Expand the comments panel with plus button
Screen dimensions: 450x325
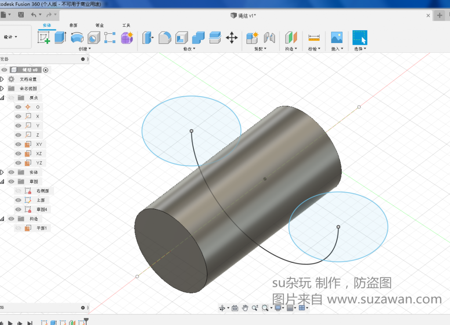(x=83, y=308)
